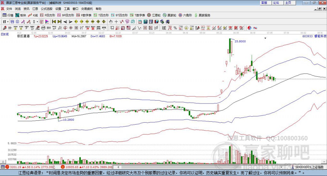Open the 窗口 menu
This screenshot has width=327, height=176.
coord(75,9)
